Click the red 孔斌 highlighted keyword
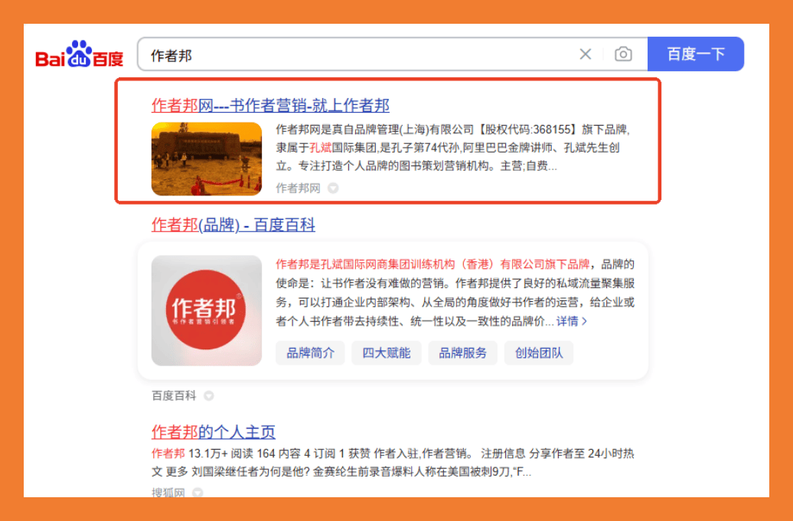The image size is (793, 521). pyautogui.click(x=321, y=148)
